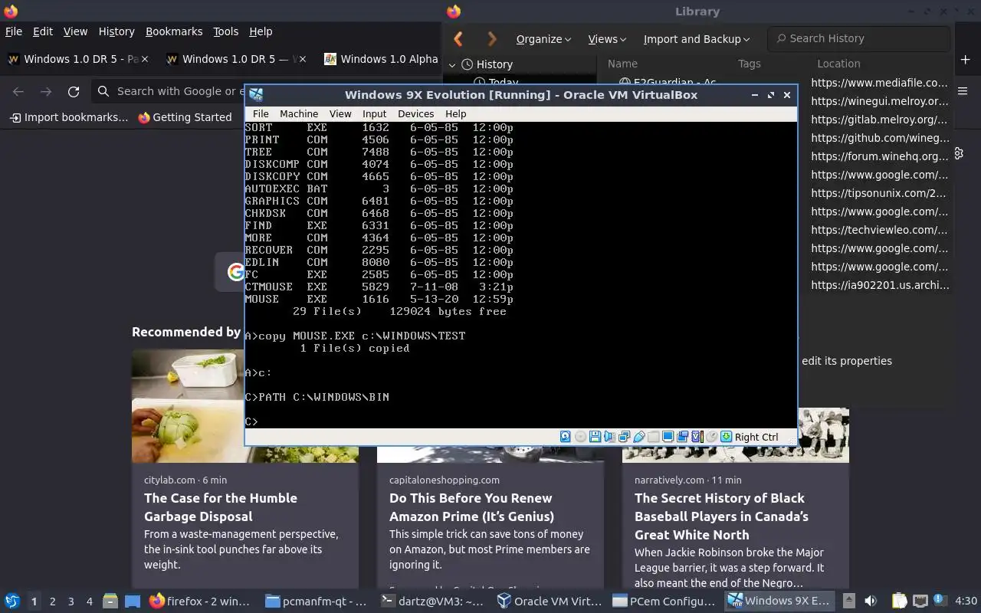Screen dimensions: 981x613
Task: Switch to workspace 4 in taskbar
Action: (90, 602)
